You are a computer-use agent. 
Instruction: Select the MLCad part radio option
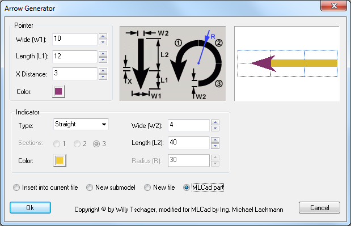point(204,187)
